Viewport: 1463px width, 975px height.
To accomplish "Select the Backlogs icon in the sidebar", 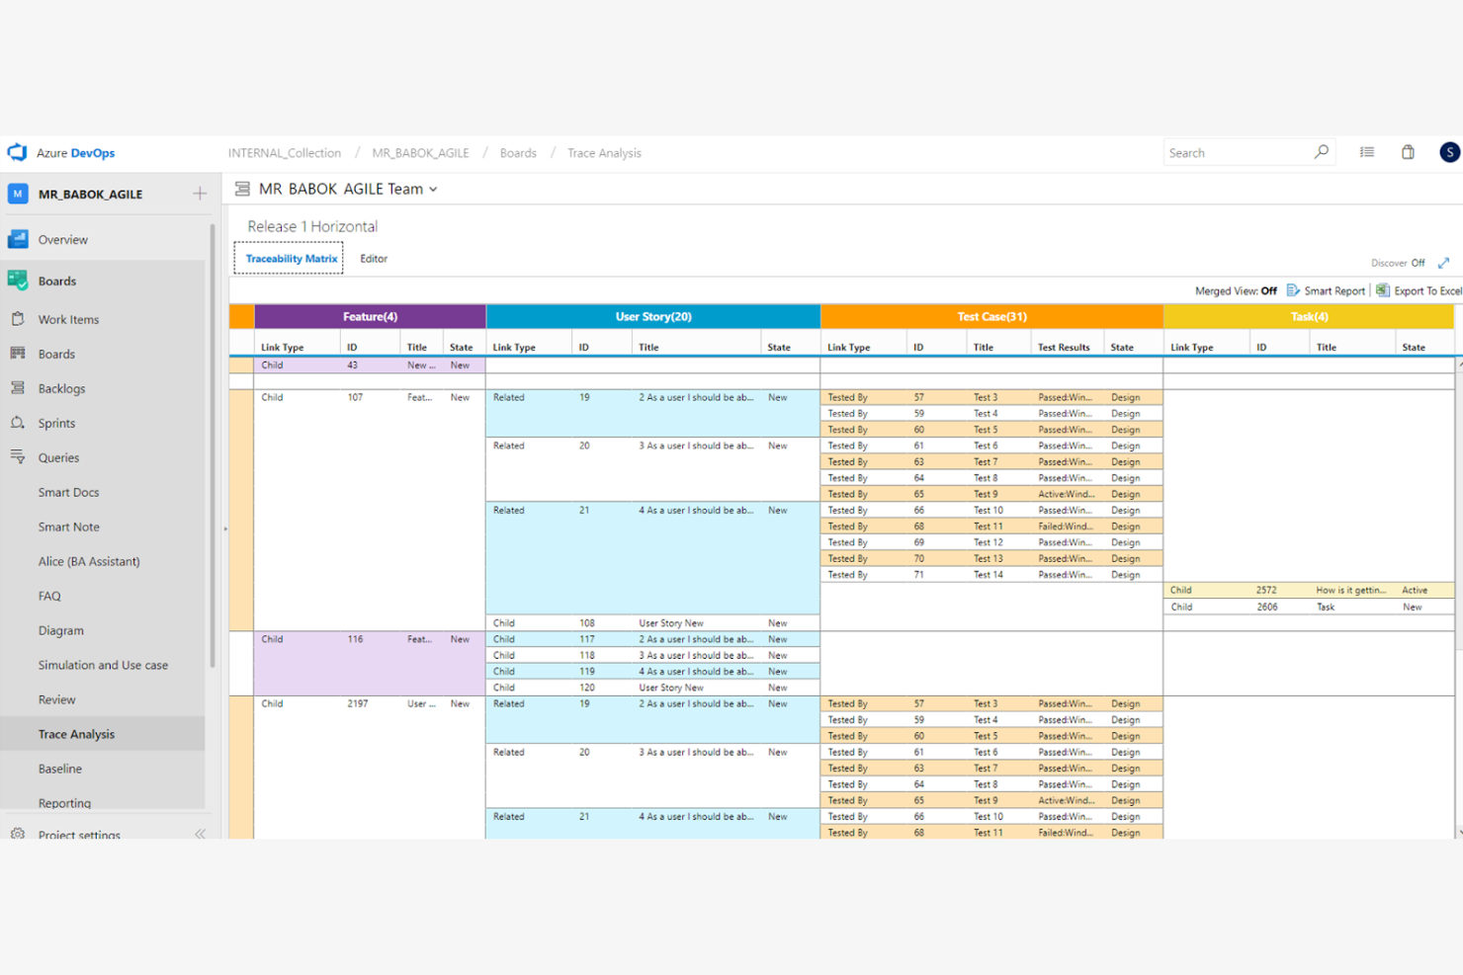I will tap(18, 388).
